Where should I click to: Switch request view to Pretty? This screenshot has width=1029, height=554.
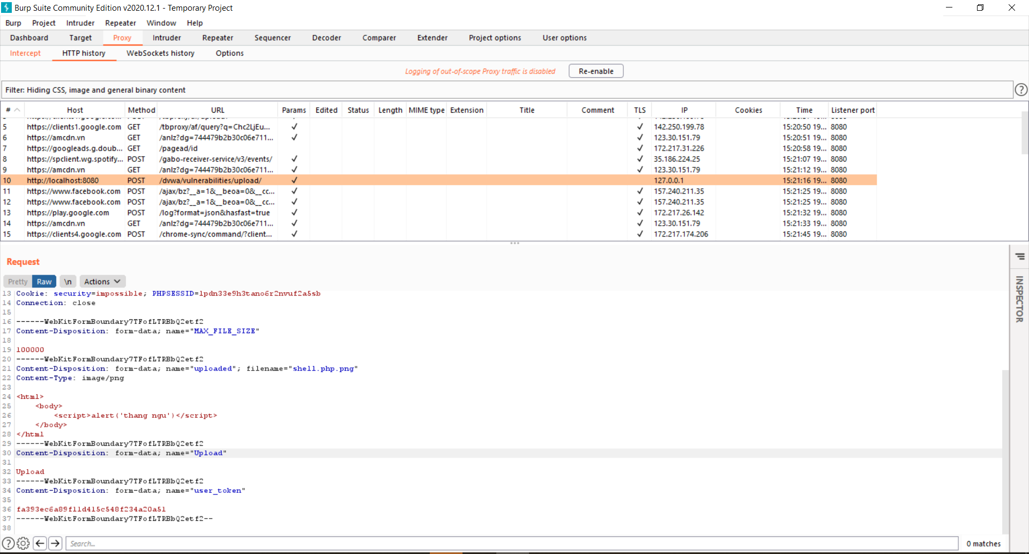coord(18,282)
